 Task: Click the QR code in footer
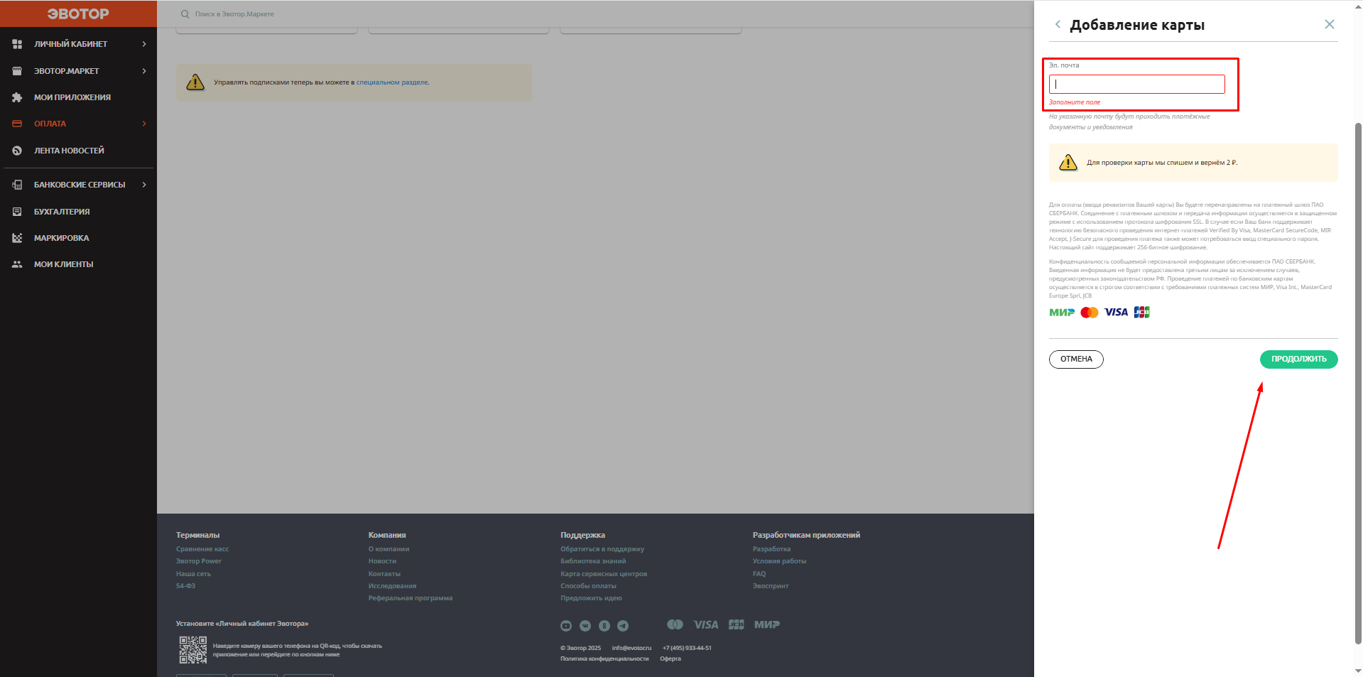point(192,649)
